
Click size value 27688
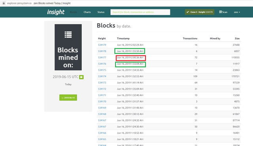(x=236, y=45)
